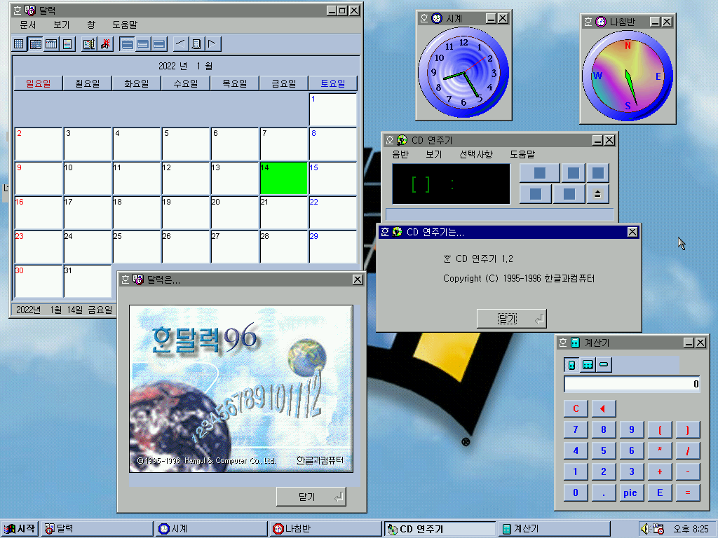Screen dimensions: 718x538
Task: Click the analog clock face in the 시계 window
Action: click(463, 72)
